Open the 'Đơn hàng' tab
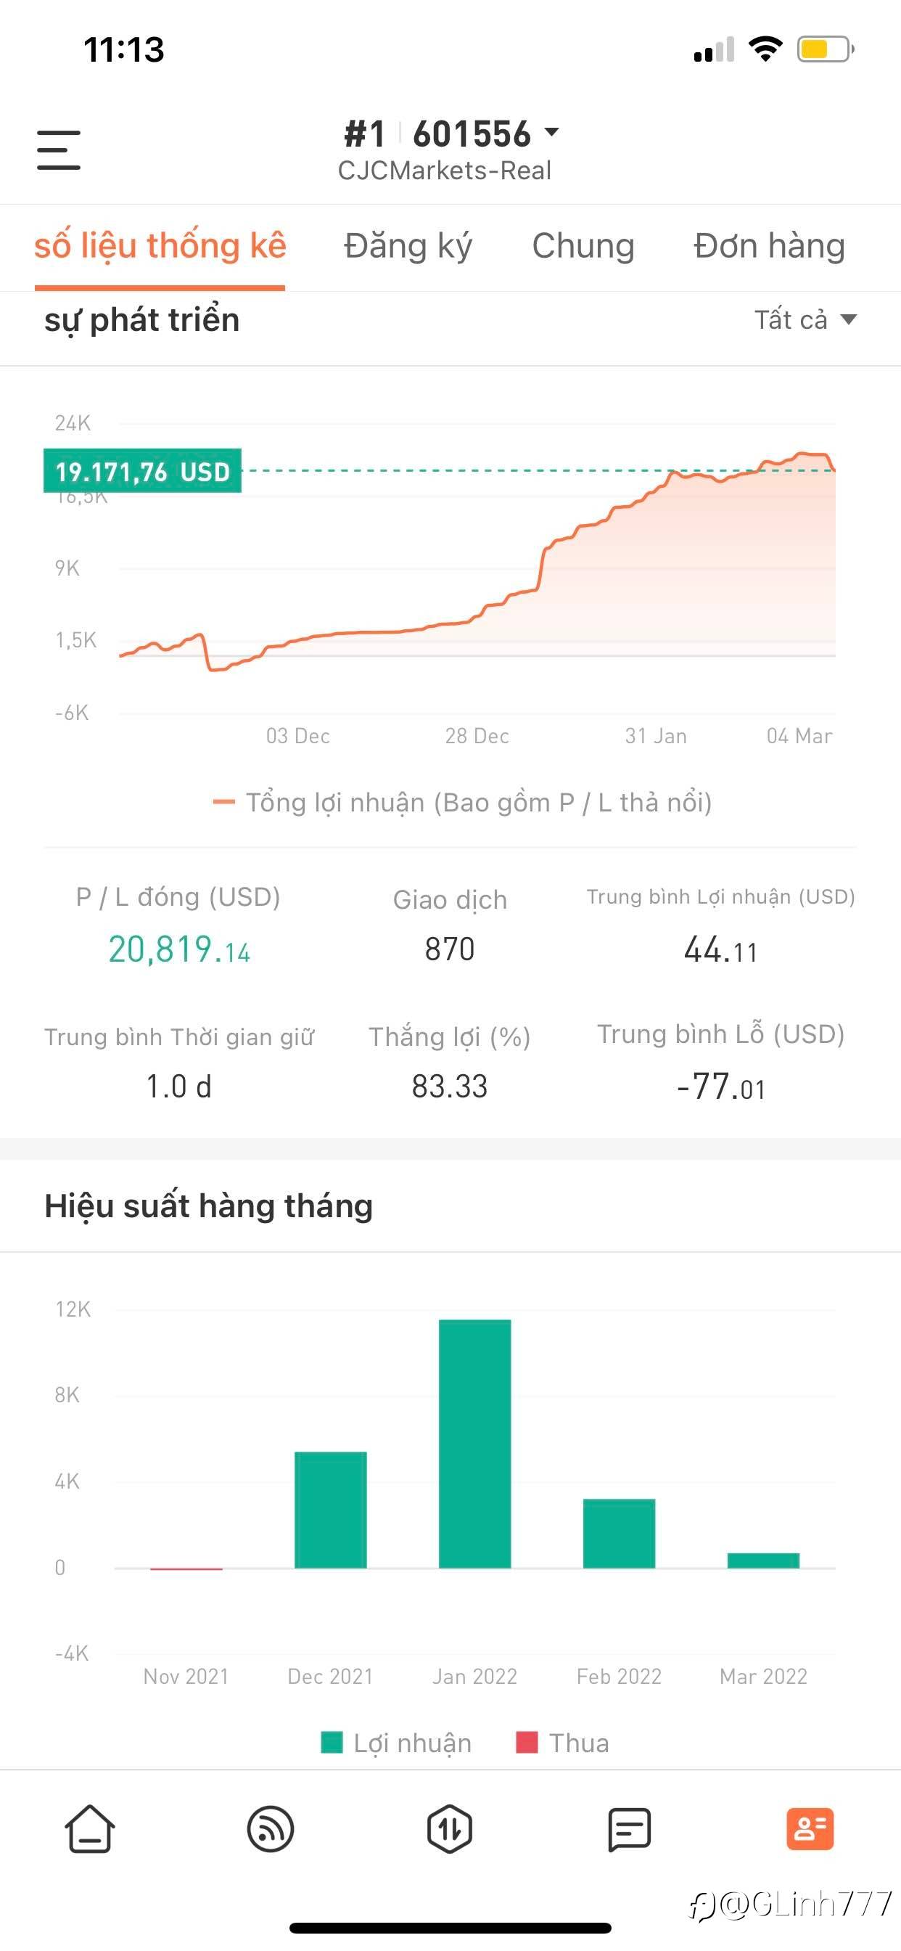The width and height of the screenshot is (901, 1951). click(x=768, y=246)
